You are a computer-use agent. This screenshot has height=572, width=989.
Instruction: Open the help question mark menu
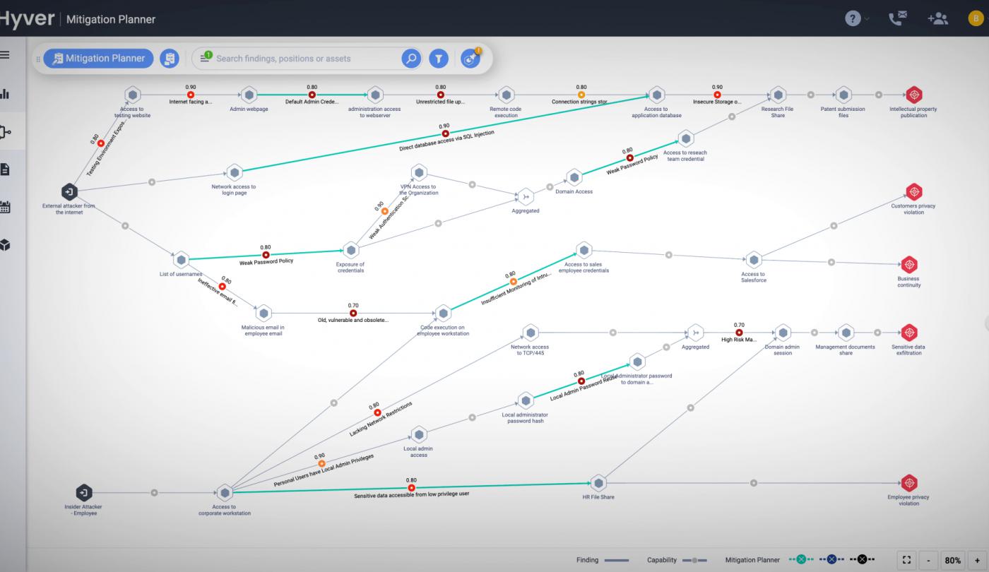(x=852, y=19)
